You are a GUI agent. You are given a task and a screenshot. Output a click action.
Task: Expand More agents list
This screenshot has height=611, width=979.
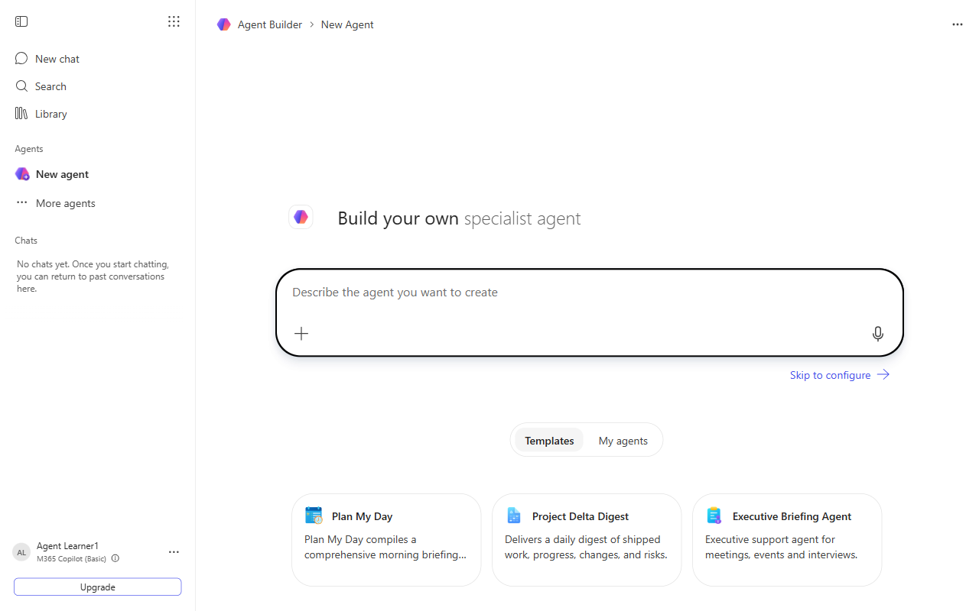[98, 203]
